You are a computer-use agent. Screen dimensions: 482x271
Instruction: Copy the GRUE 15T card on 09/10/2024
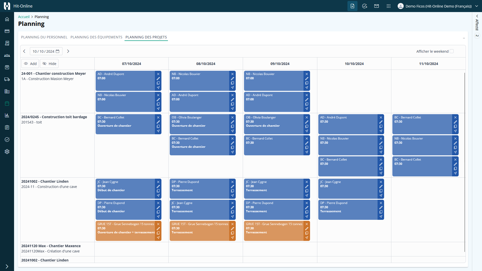pyautogui.click(x=307, y=233)
